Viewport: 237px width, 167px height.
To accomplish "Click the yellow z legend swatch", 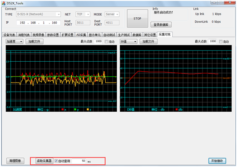I will click(x=88, y=109).
